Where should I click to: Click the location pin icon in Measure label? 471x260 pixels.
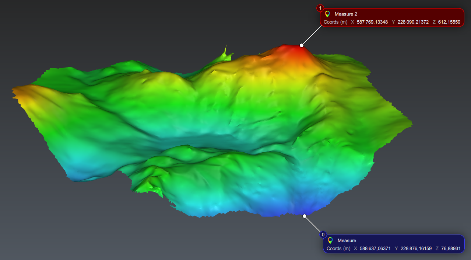330,240
